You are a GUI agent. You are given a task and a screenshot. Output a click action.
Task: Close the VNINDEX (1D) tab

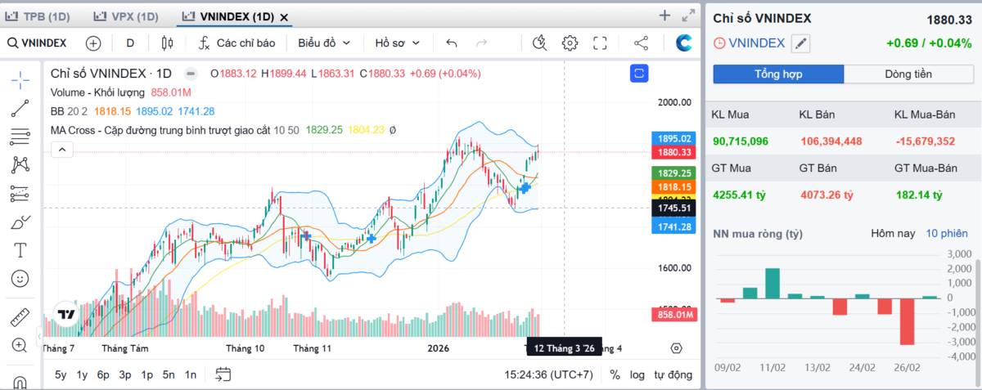tap(284, 16)
